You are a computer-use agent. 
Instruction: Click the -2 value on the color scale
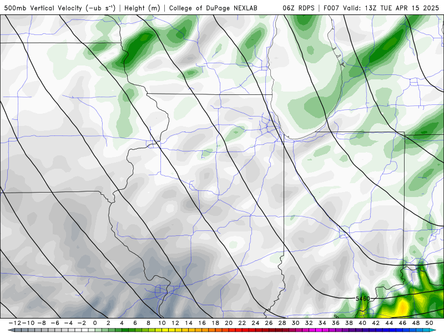point(82,323)
